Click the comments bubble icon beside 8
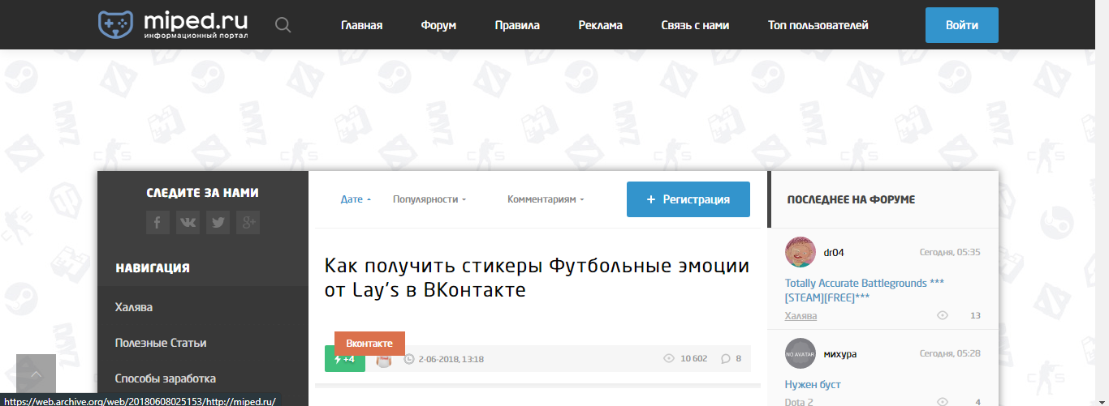The image size is (1109, 406). click(726, 358)
